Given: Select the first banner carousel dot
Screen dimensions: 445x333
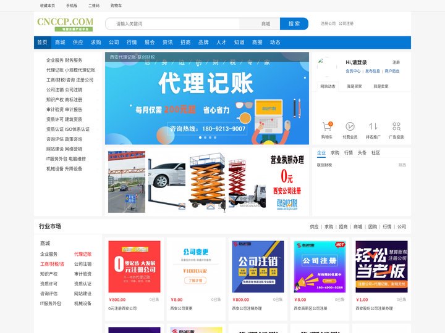Looking at the screenshot, I should [x=200, y=138].
